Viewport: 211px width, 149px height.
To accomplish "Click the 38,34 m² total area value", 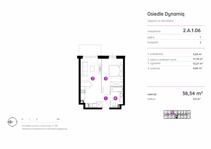I will tap(192, 93).
